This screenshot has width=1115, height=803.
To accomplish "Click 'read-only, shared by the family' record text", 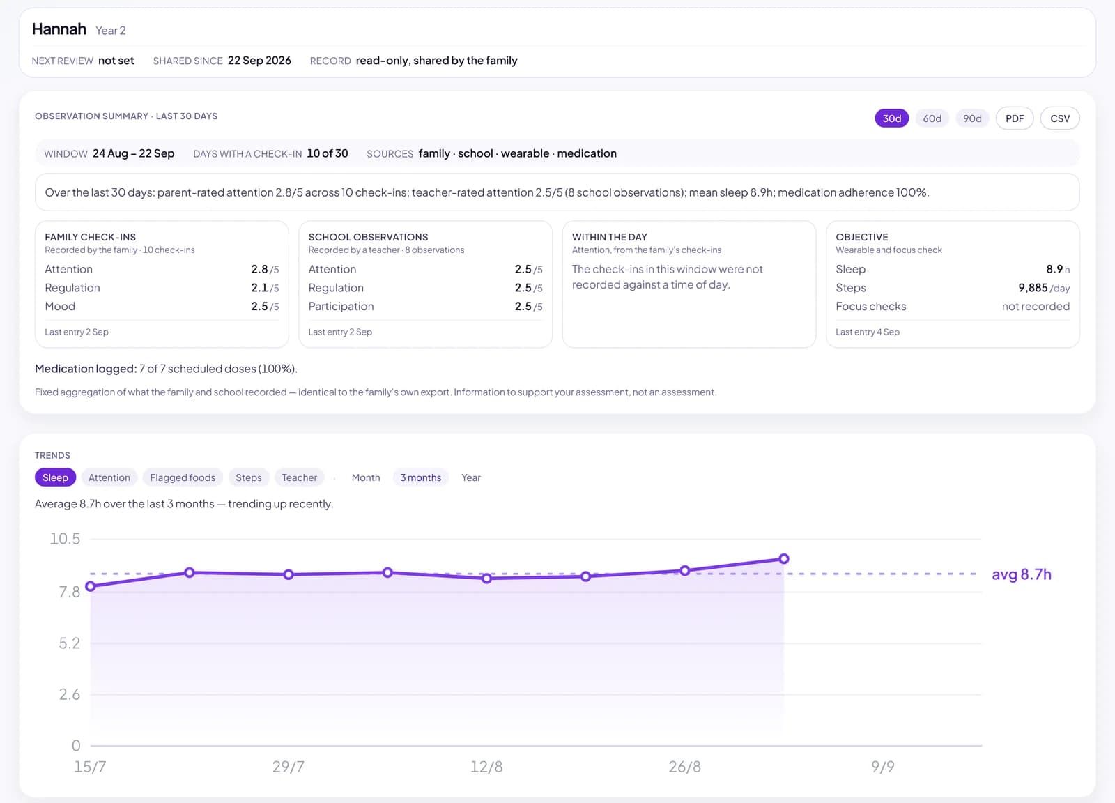I will point(437,61).
